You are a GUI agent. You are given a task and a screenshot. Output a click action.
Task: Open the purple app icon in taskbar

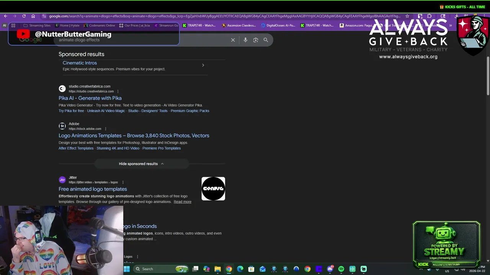(319, 269)
